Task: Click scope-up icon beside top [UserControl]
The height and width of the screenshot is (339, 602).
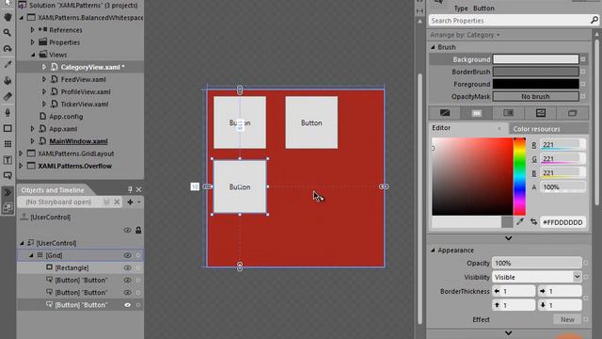Action: click(x=24, y=217)
